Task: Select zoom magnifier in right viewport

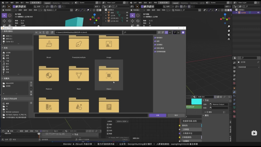Action: click(x=229, y=26)
